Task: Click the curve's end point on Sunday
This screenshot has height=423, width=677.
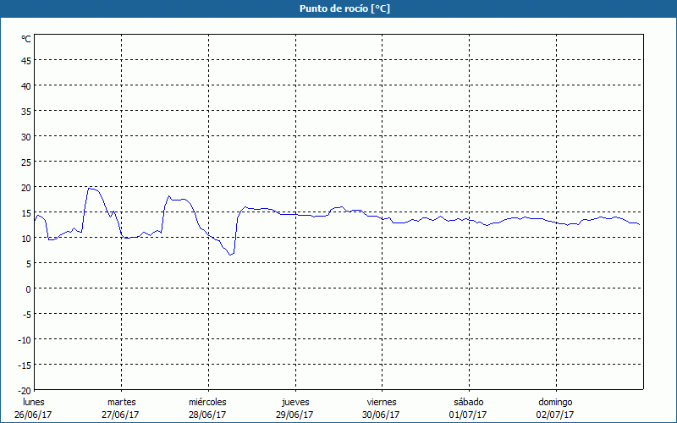Action: tap(640, 224)
